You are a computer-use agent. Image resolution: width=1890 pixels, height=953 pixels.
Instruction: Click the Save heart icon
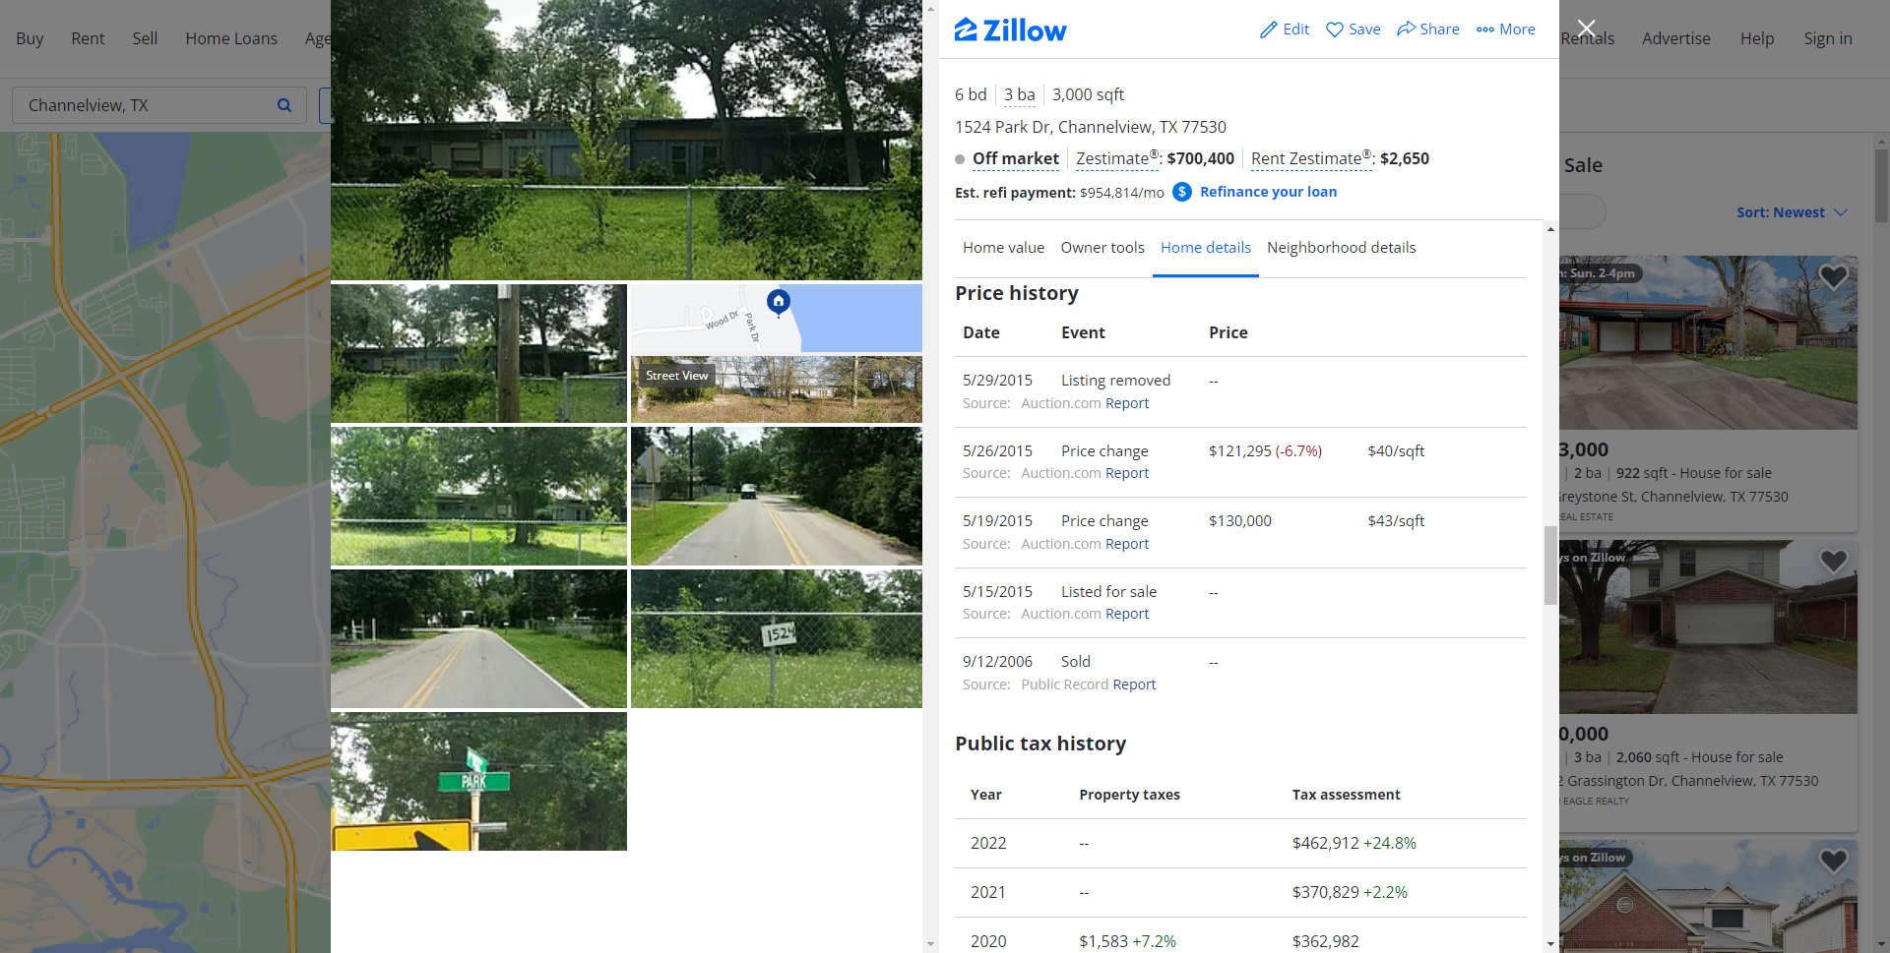[1334, 30]
